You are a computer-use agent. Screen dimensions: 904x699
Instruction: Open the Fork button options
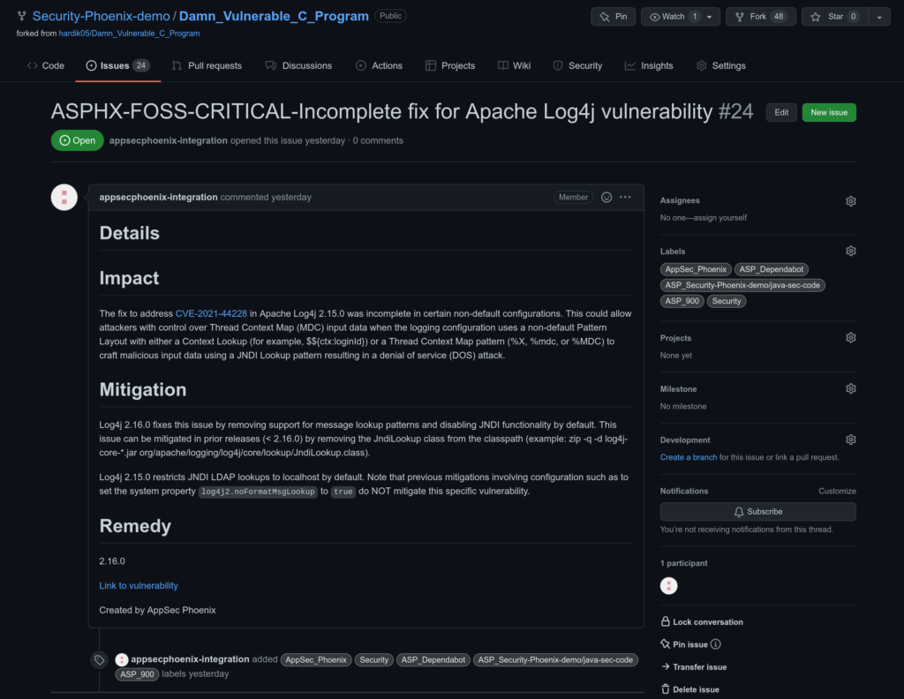(x=760, y=17)
